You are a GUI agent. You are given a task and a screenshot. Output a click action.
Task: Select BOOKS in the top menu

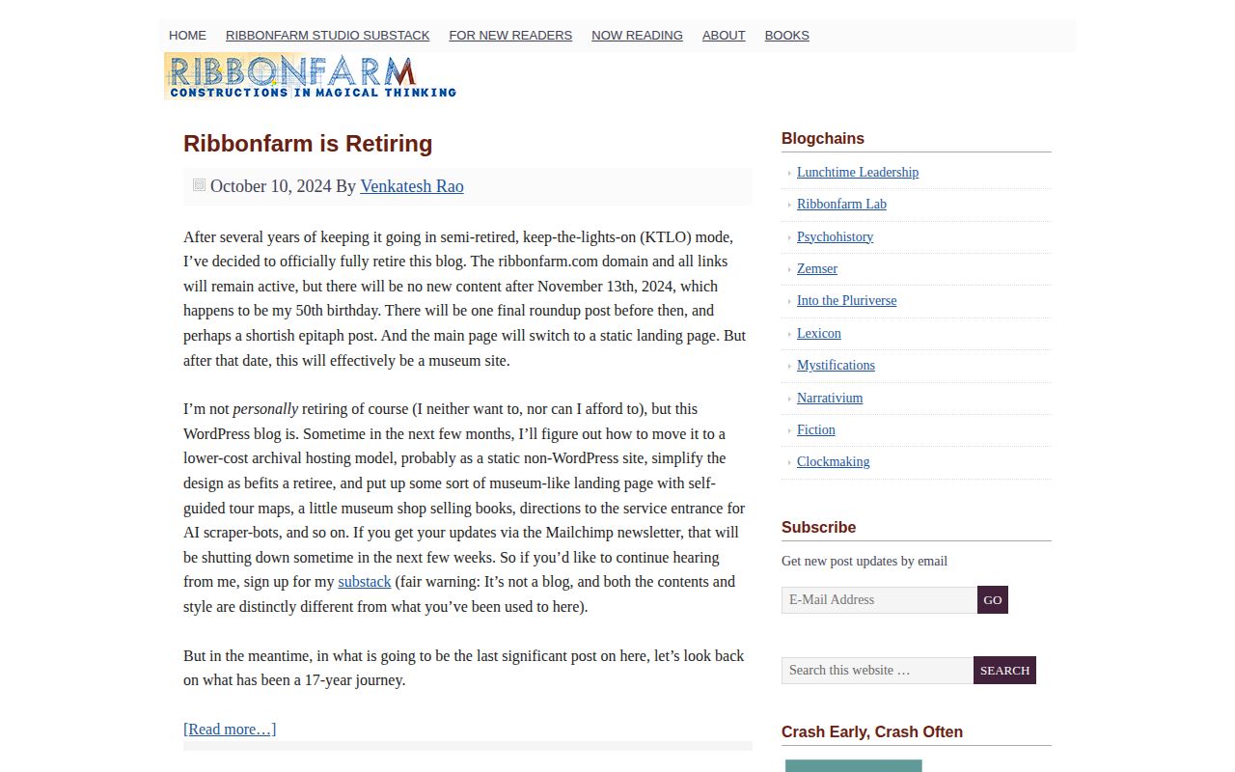pyautogui.click(x=786, y=35)
